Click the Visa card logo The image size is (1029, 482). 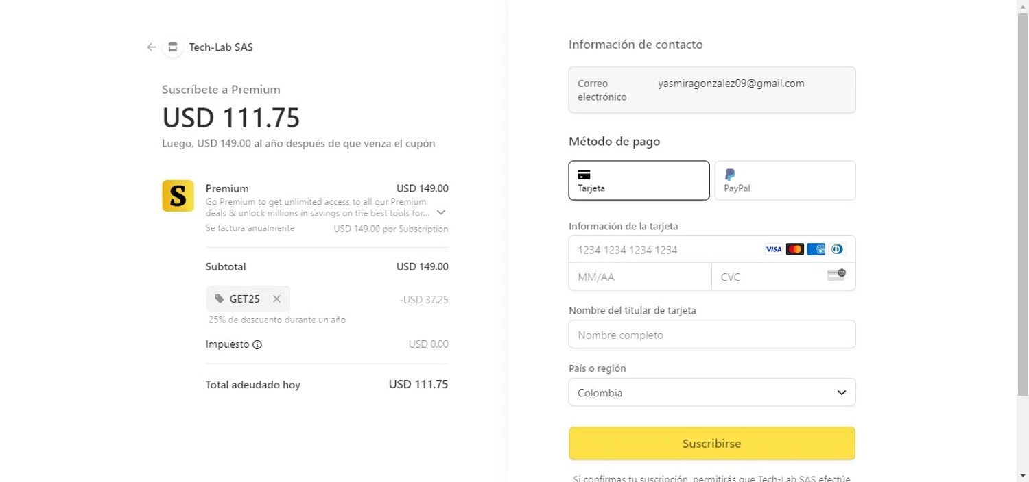click(x=773, y=249)
